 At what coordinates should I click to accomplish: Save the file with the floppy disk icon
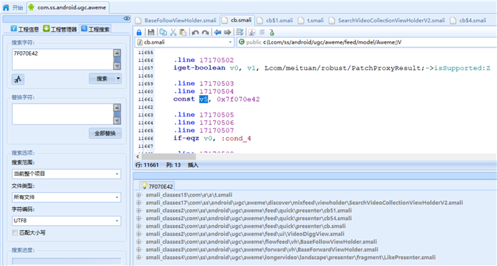point(152,33)
